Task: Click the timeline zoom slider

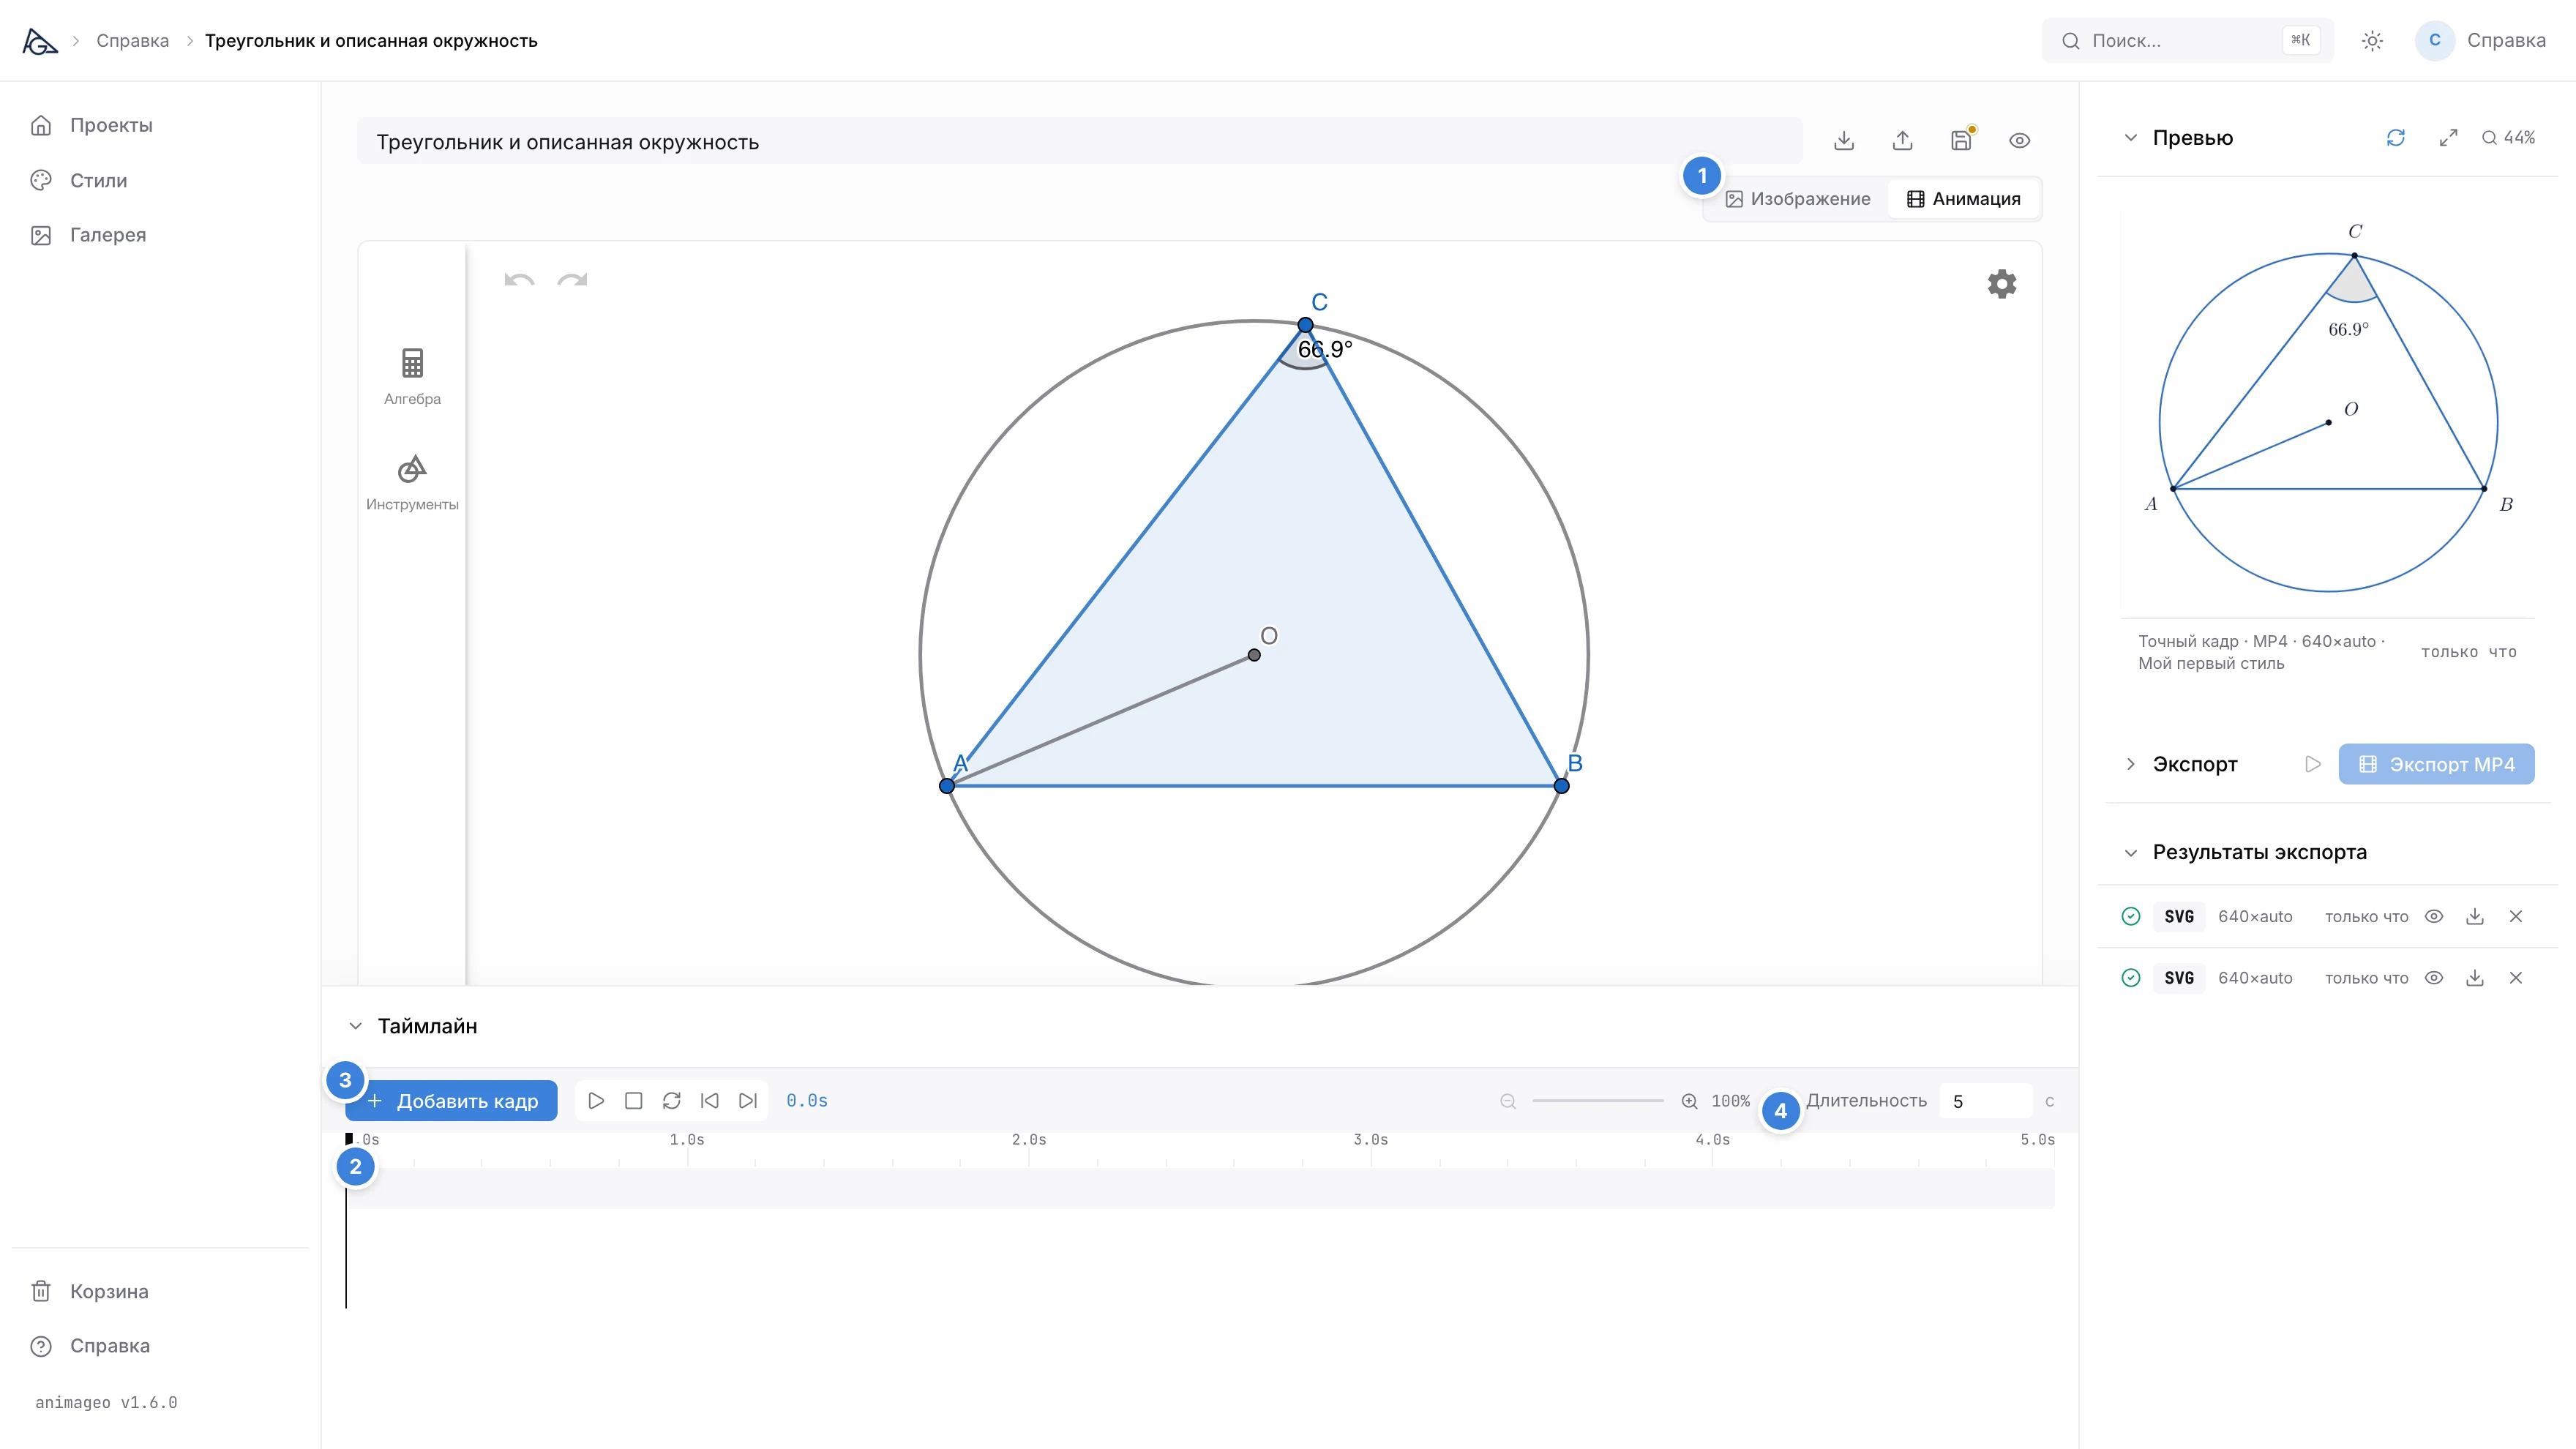Action: 1597,1100
